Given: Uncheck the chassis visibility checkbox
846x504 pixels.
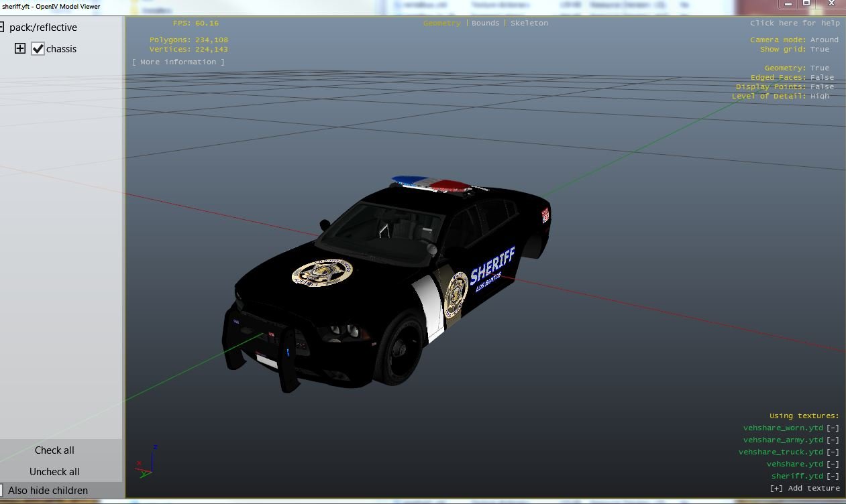Looking at the screenshot, I should pyautogui.click(x=38, y=48).
